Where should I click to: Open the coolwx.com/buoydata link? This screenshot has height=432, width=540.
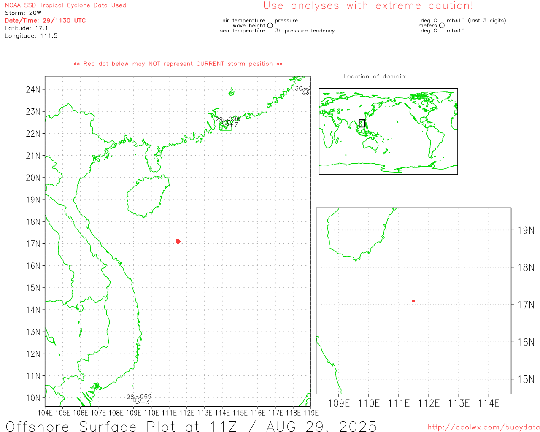pos(483,427)
